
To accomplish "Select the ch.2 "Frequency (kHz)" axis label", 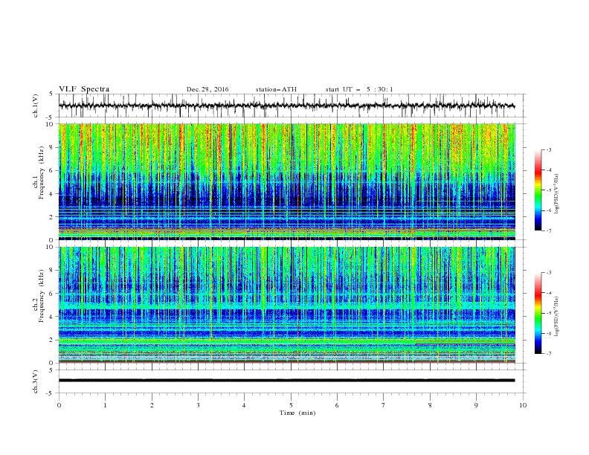I will point(42,296).
